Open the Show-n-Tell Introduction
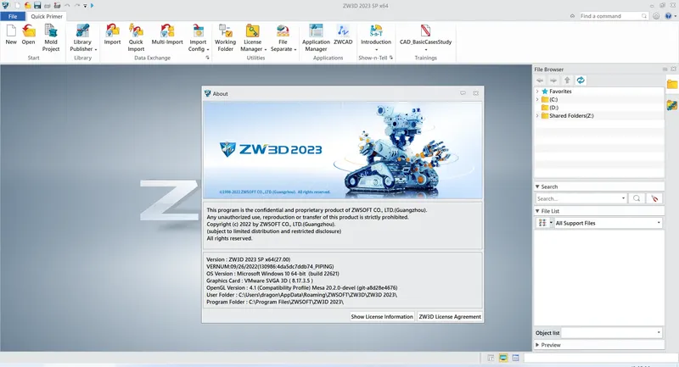Viewport: 679px width, 367px height. (x=376, y=37)
